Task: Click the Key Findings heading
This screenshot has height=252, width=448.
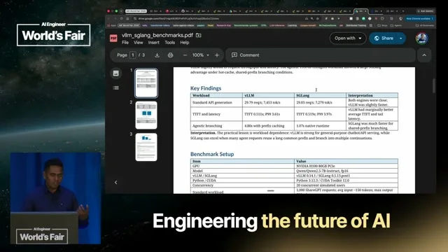Action: tap(206, 88)
